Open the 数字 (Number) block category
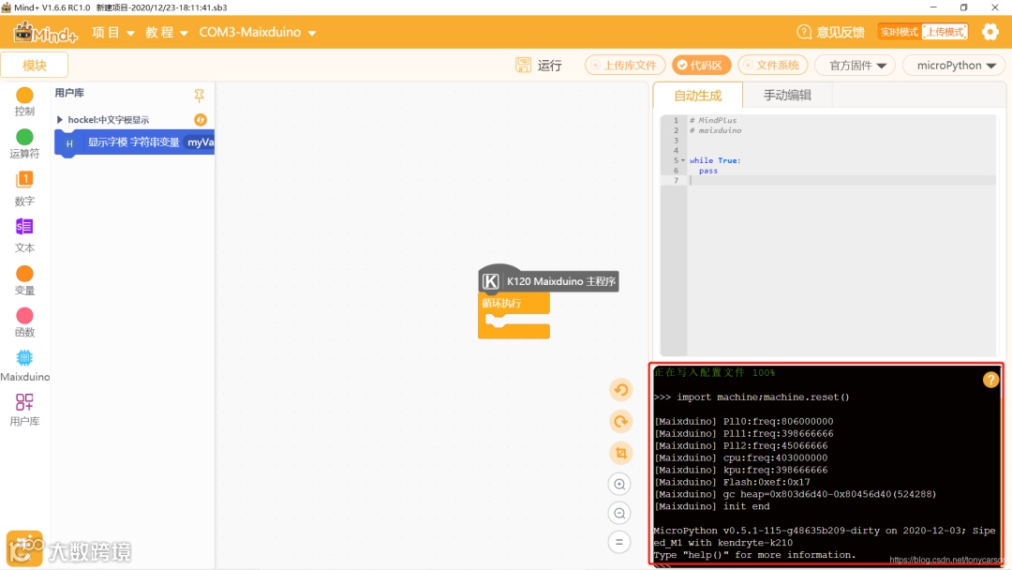Image resolution: width=1012 pixels, height=570 pixels. click(x=24, y=188)
